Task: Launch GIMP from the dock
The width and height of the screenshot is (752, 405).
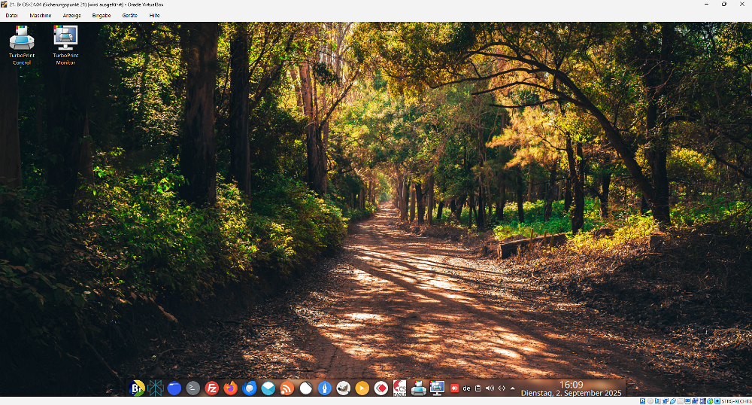Action: pyautogui.click(x=344, y=388)
